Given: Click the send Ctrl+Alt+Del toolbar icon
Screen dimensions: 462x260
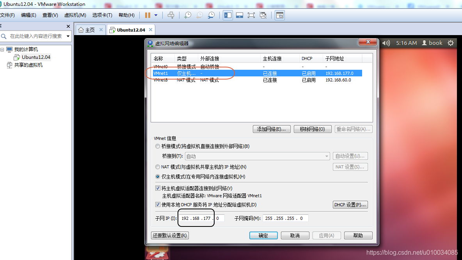Looking at the screenshot, I should coord(171,15).
